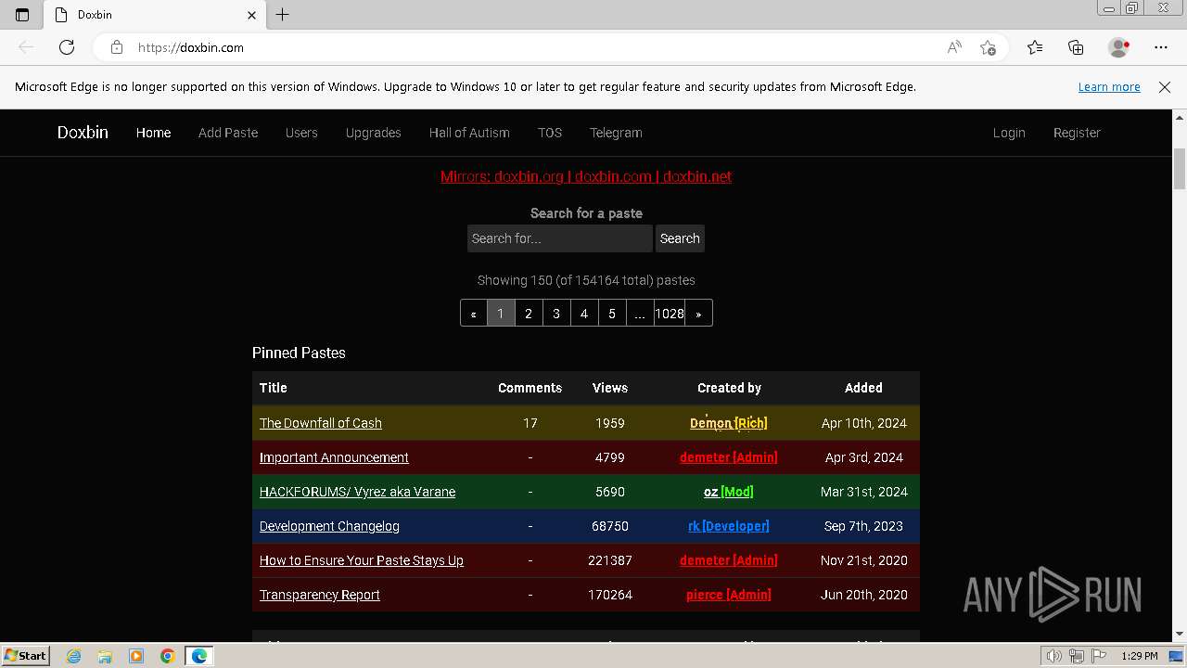Open Development Changelog paste
This screenshot has height=668, width=1187.
pyautogui.click(x=329, y=526)
